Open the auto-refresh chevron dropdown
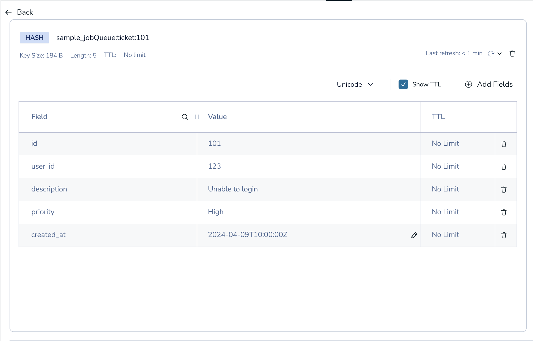Screen dimensions: 533x341 click(x=500, y=54)
